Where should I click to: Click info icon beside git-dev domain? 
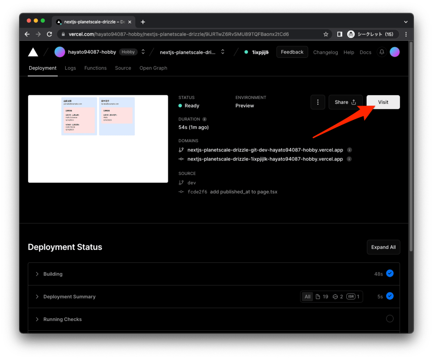[350, 150]
